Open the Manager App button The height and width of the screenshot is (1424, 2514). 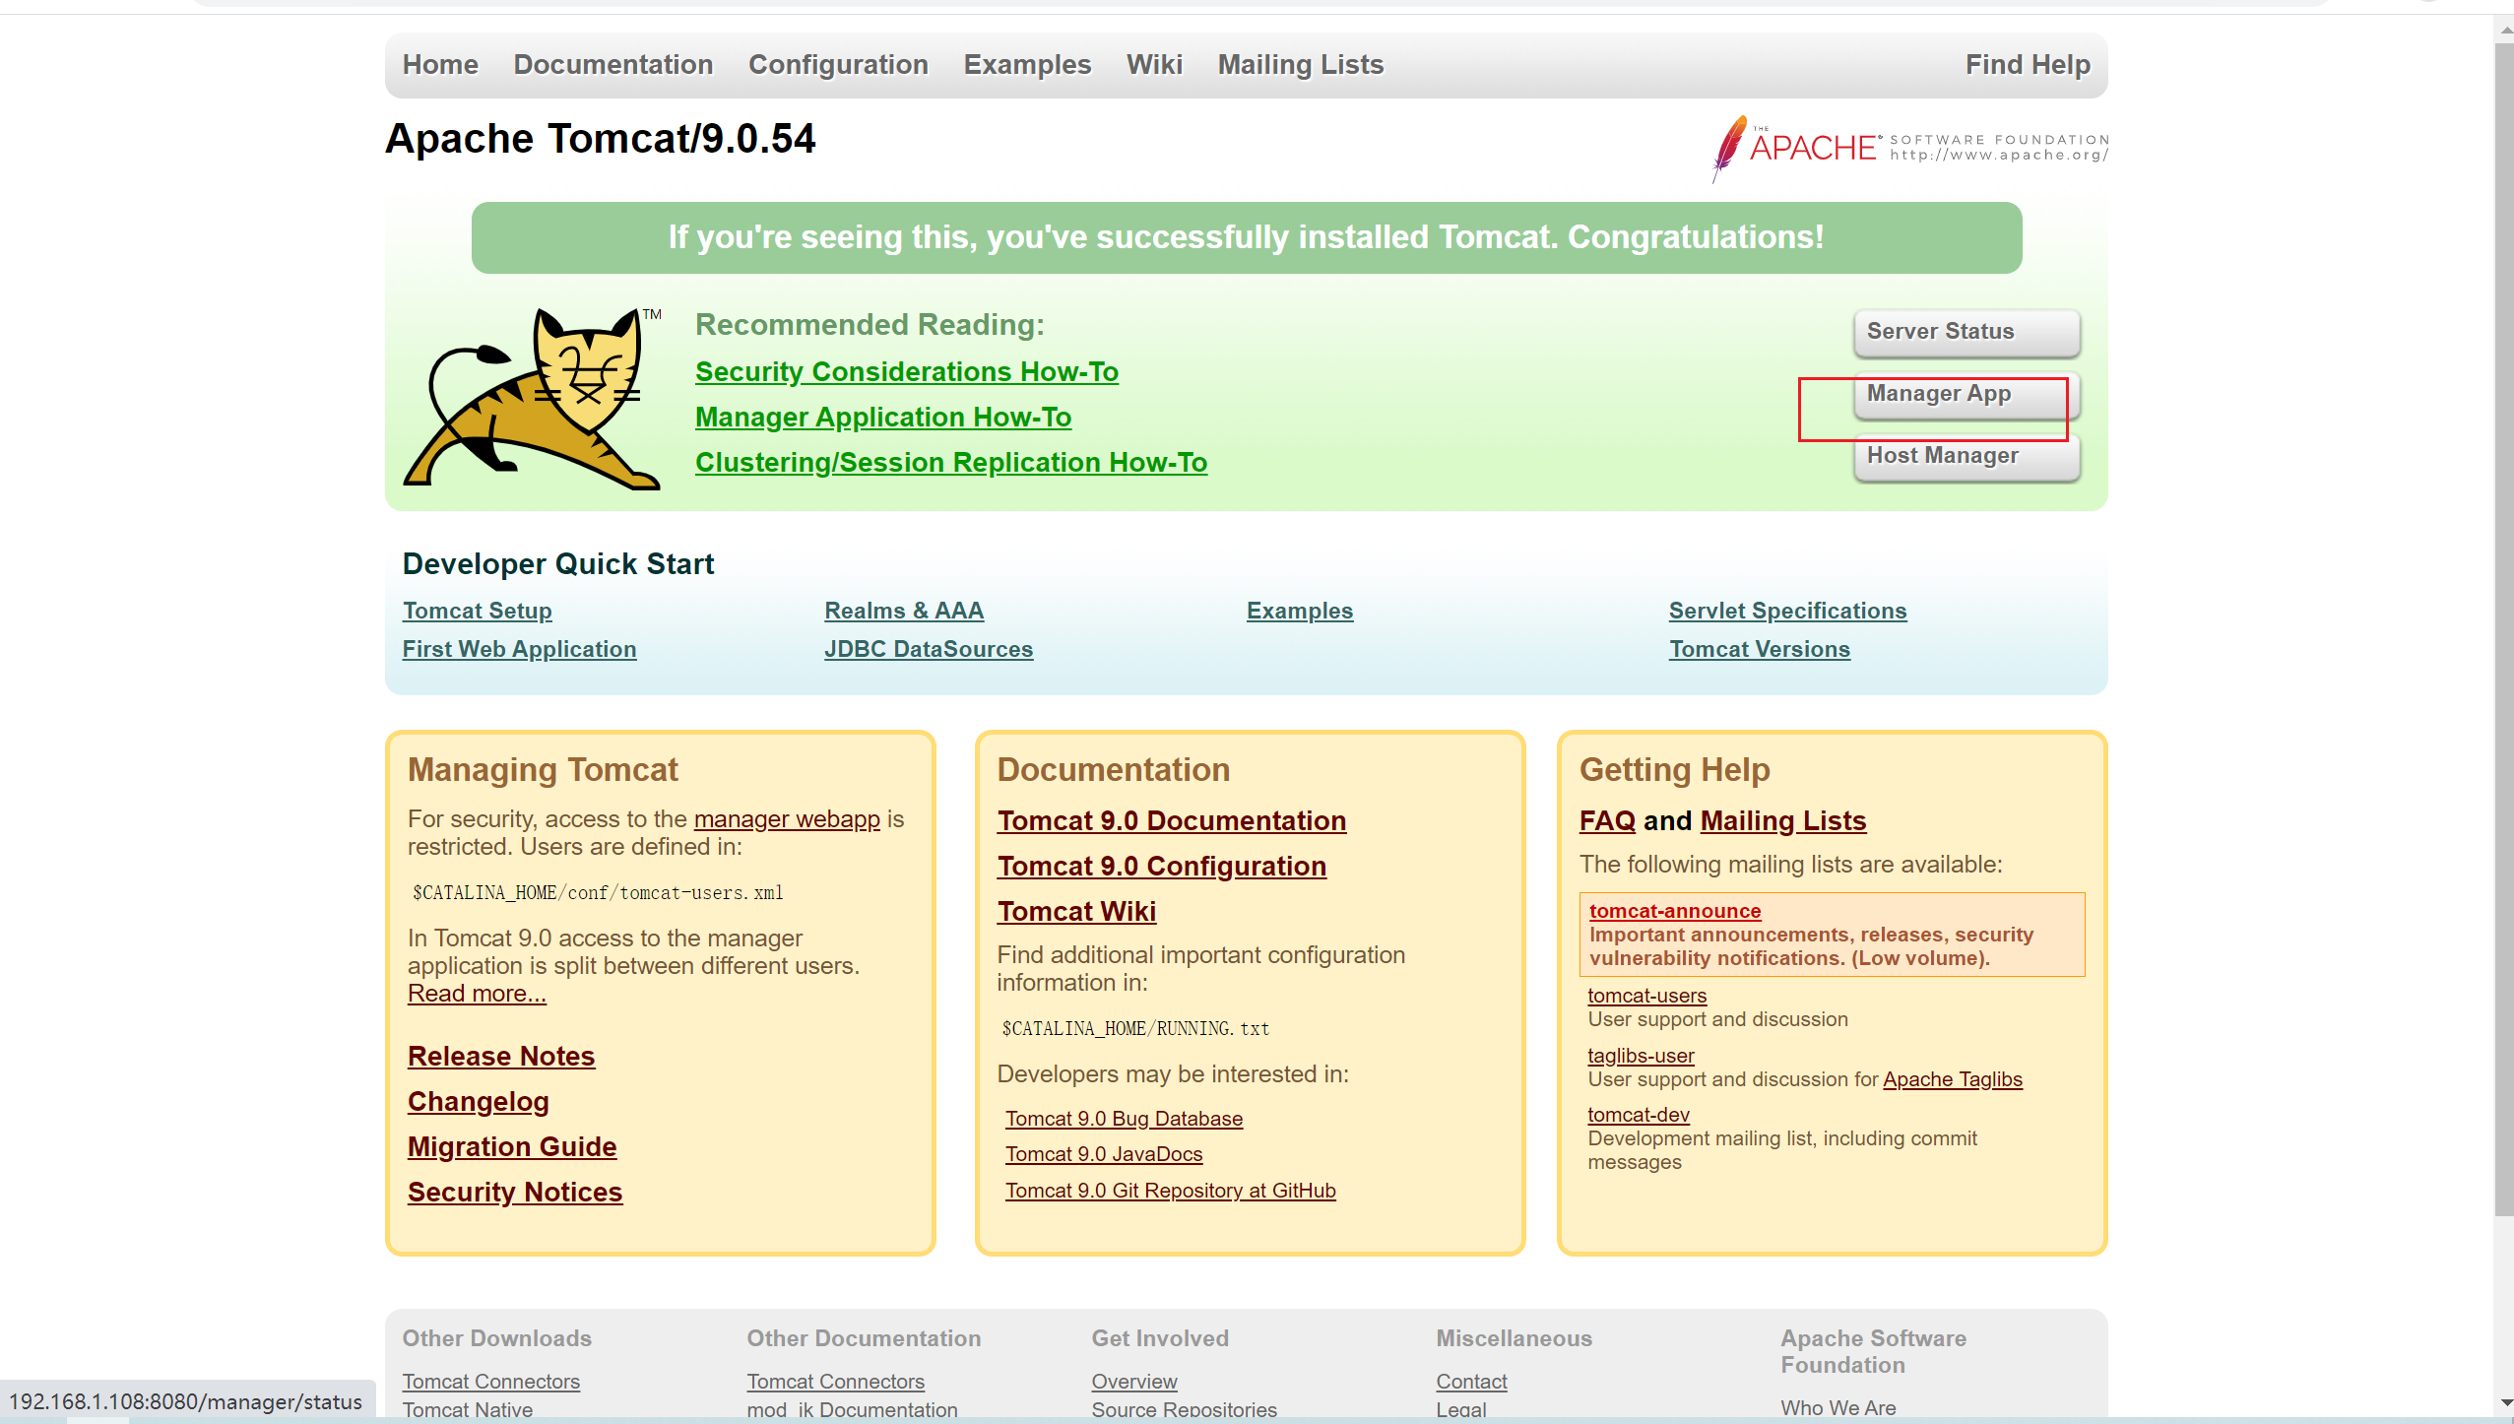coord(1966,395)
